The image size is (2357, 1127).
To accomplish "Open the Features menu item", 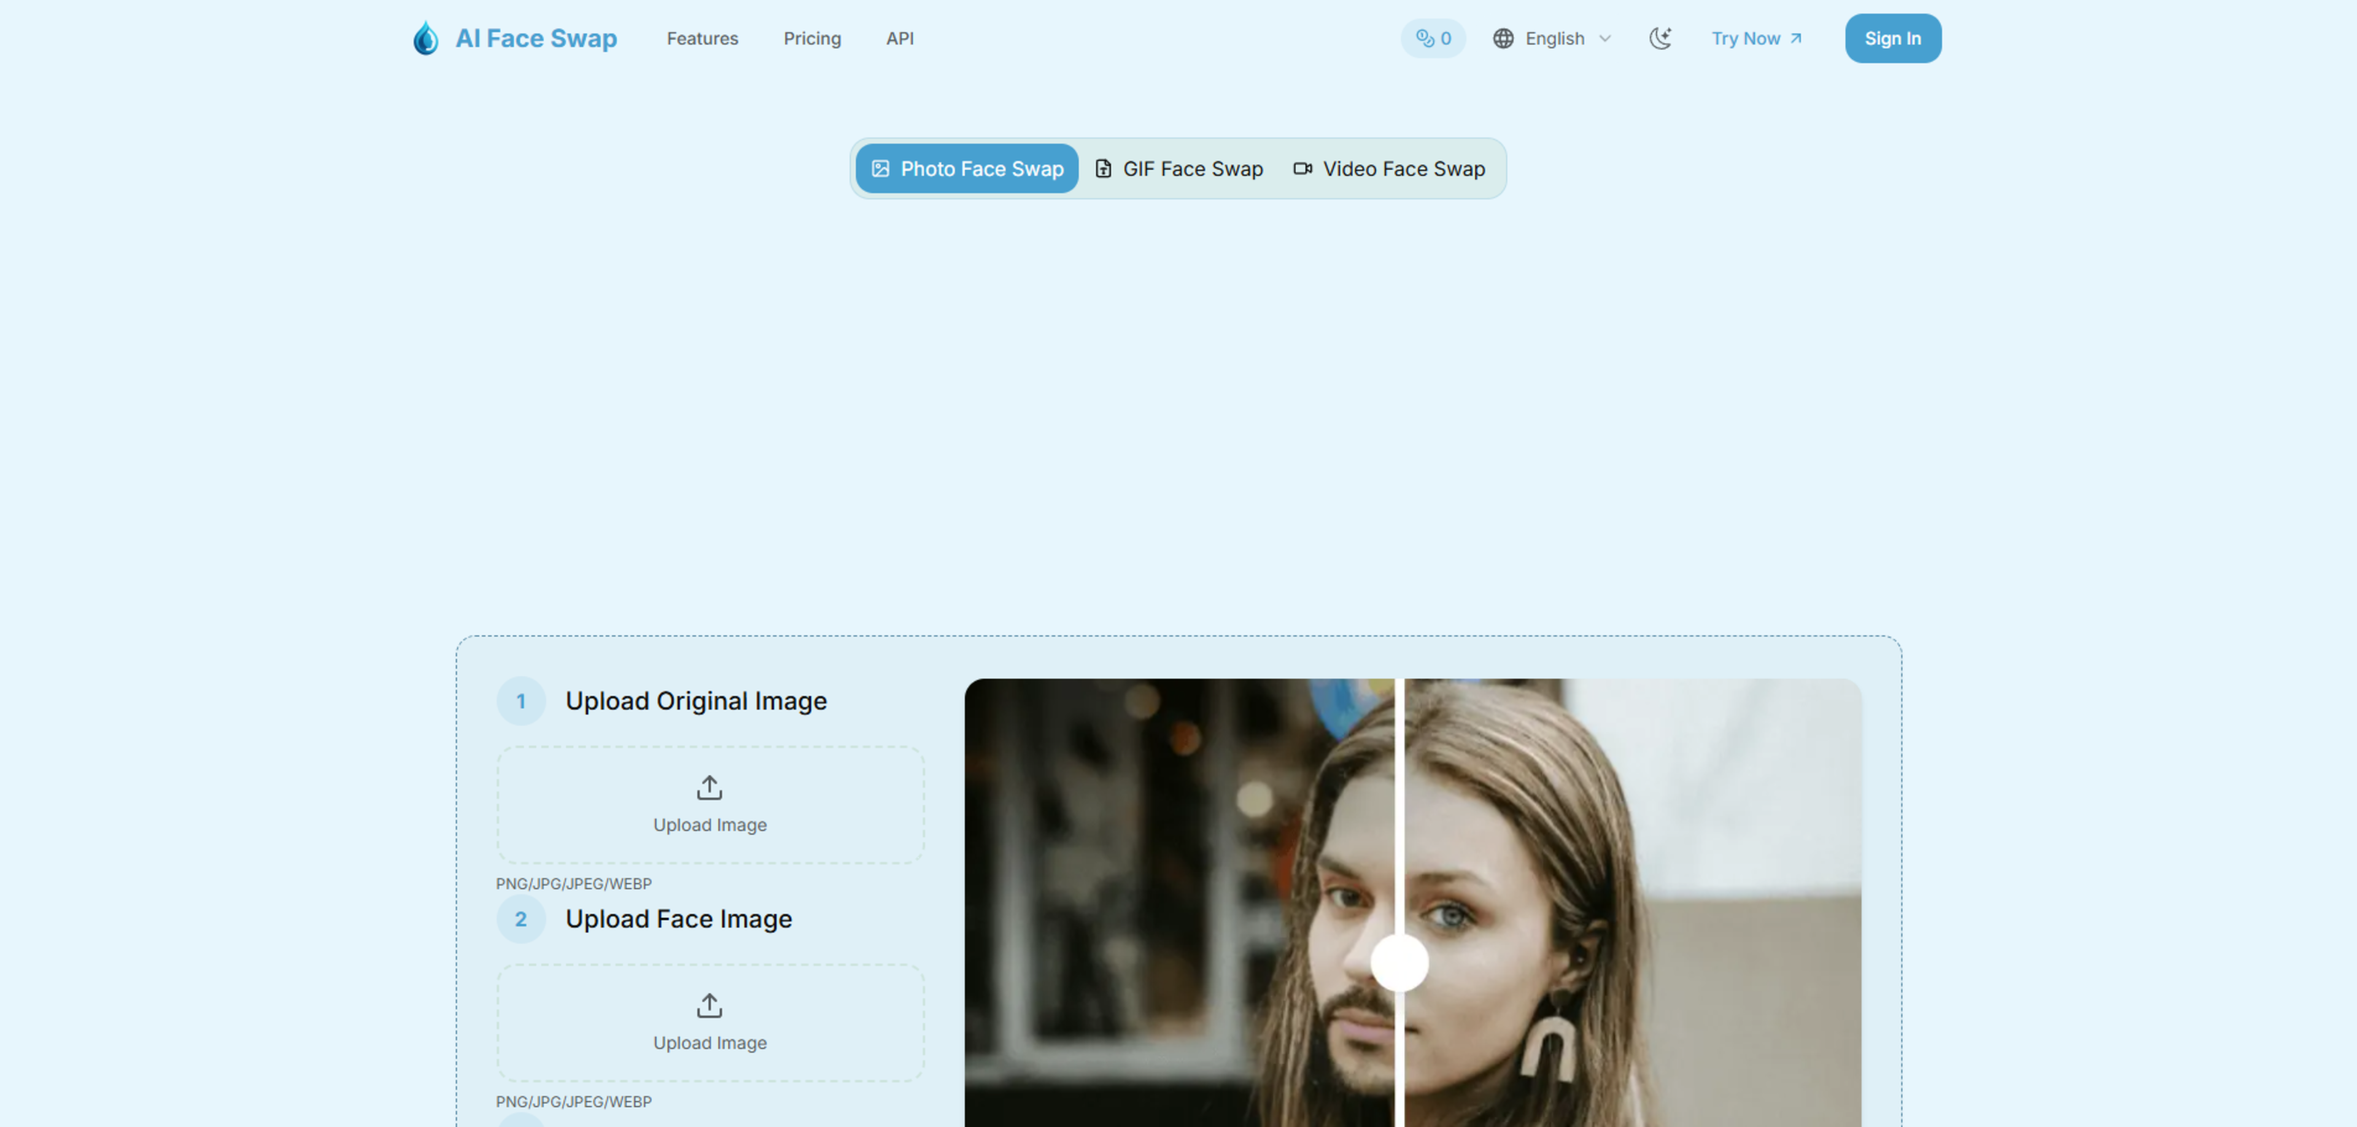I will pyautogui.click(x=702, y=39).
